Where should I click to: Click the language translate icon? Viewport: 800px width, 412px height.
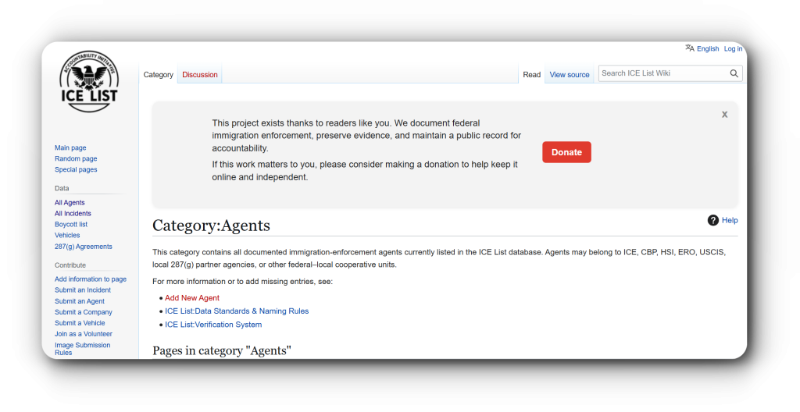(x=690, y=48)
